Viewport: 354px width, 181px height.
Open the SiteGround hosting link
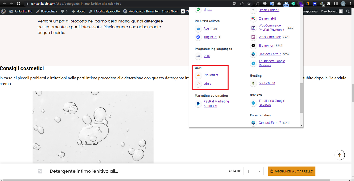pyautogui.click(x=267, y=83)
